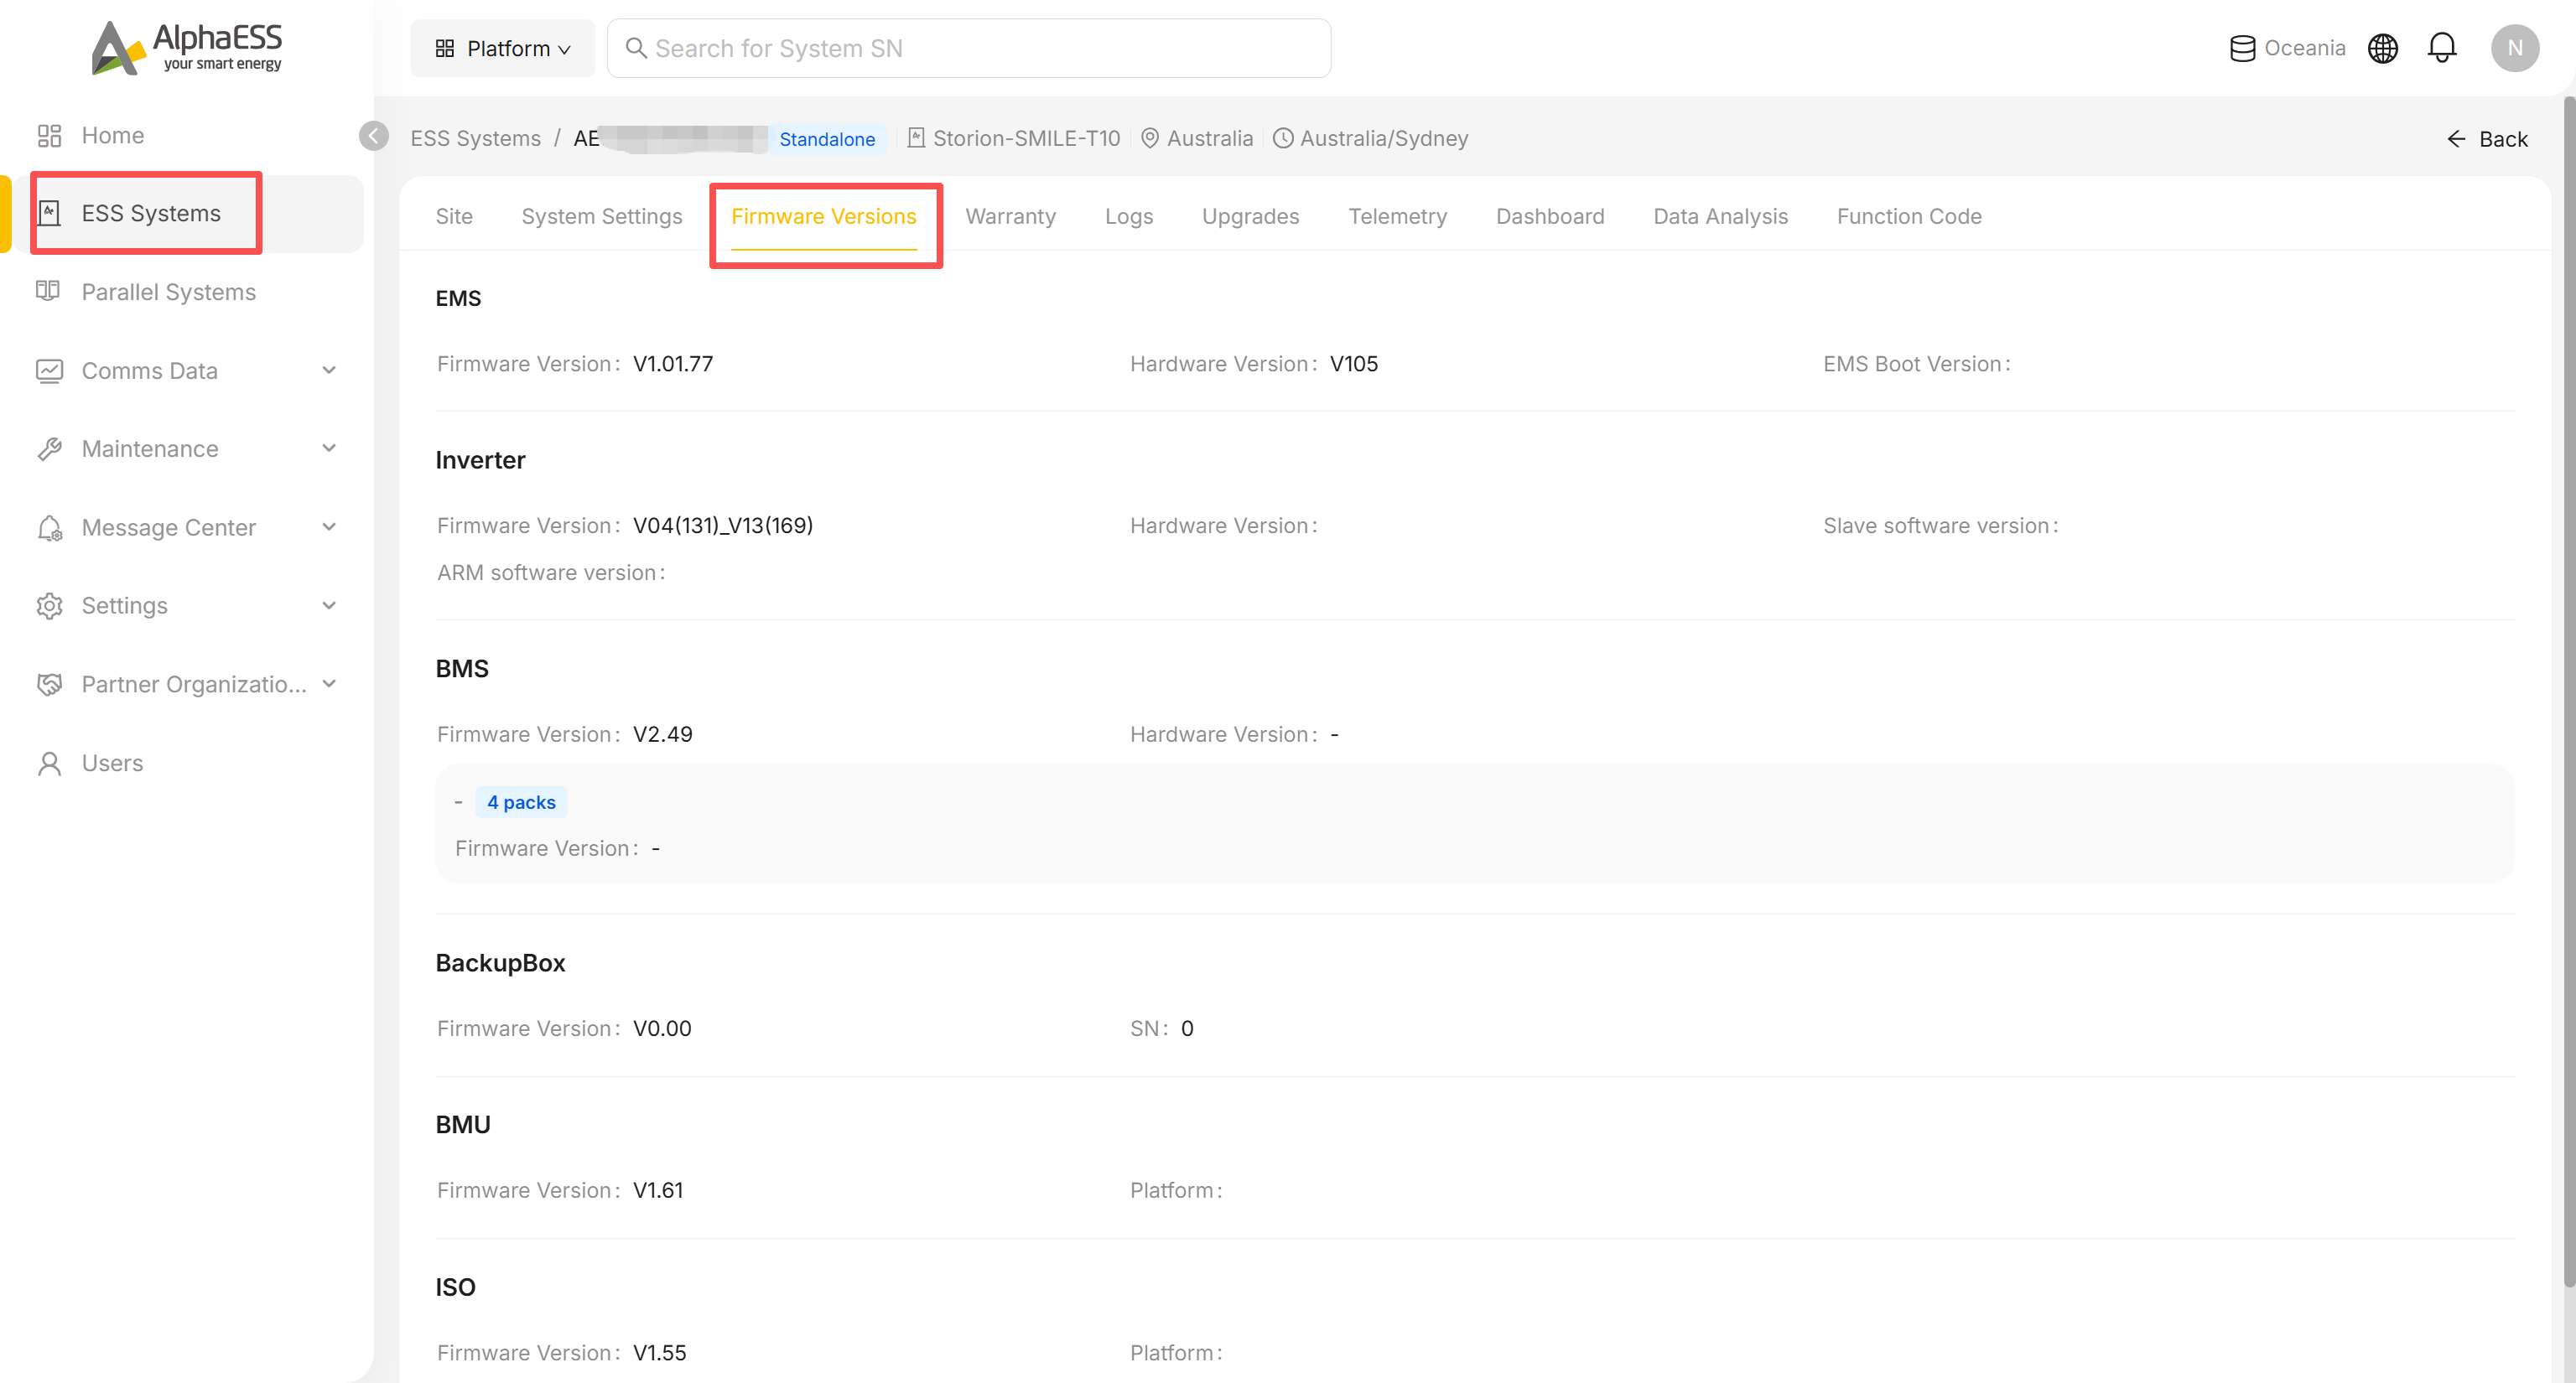Screen dimensions: 2576x1383
Task: Switch to the Warranty tab
Action: tap(1010, 216)
